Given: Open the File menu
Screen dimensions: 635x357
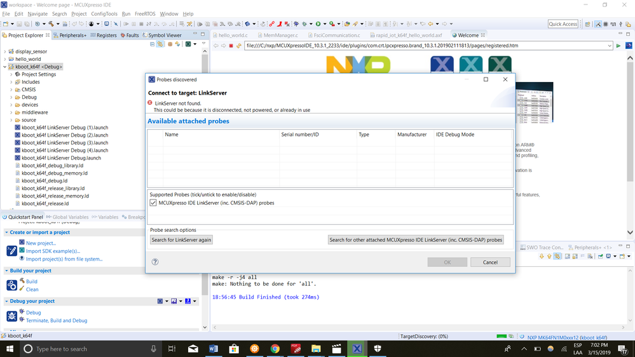Looking at the screenshot, I should coord(6,14).
